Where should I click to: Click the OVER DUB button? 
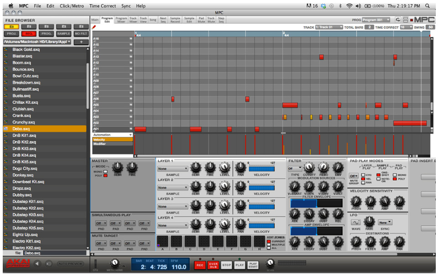(213, 265)
